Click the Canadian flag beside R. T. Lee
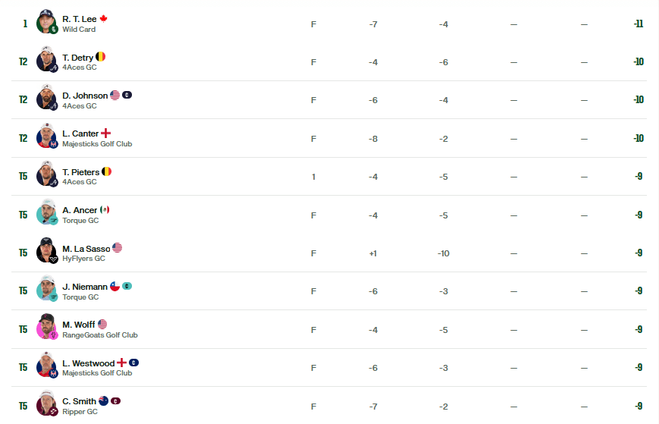659x424 pixels. pyautogui.click(x=103, y=18)
